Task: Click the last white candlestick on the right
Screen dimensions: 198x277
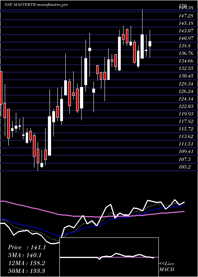Action: coord(150,44)
